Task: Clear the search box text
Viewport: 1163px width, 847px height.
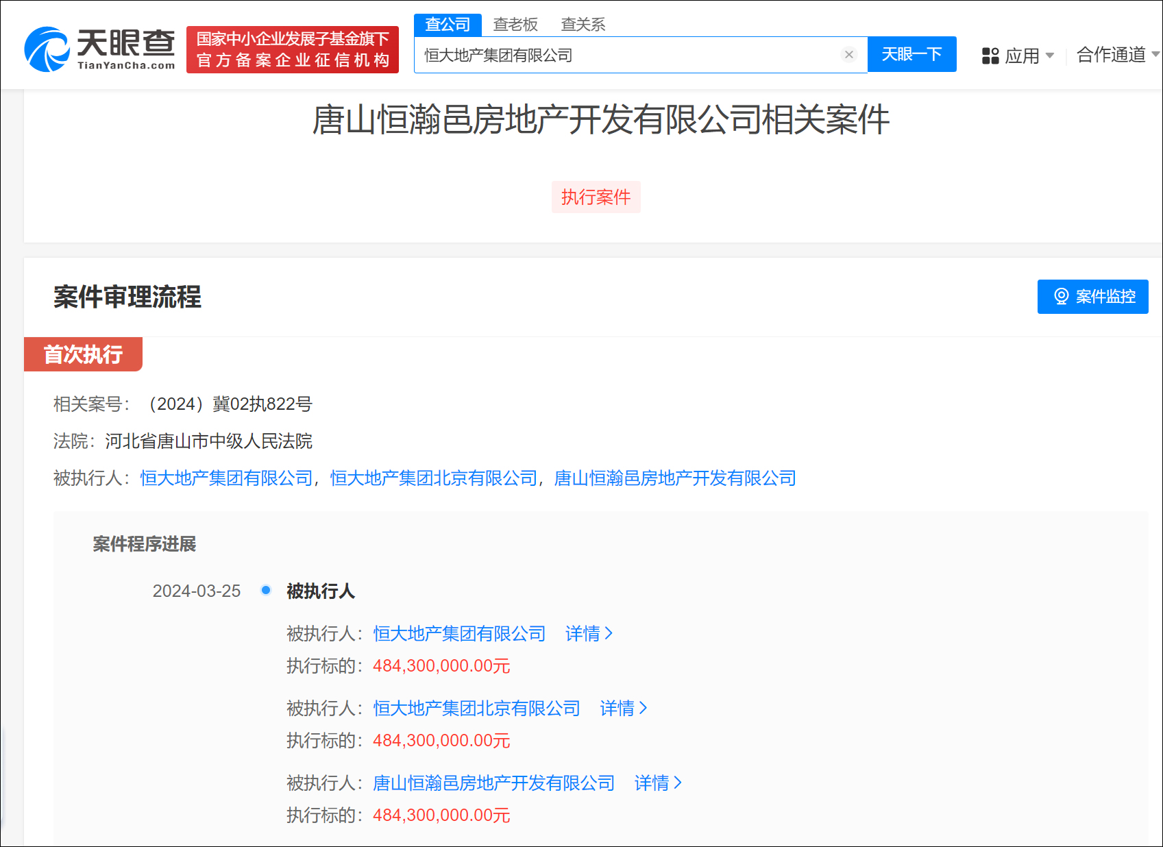Action: (848, 55)
